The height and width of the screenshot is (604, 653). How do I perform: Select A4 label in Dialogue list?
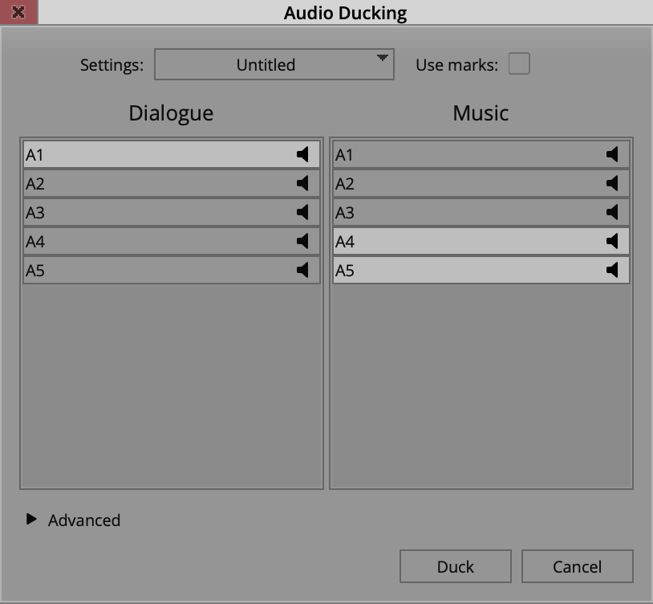(35, 242)
